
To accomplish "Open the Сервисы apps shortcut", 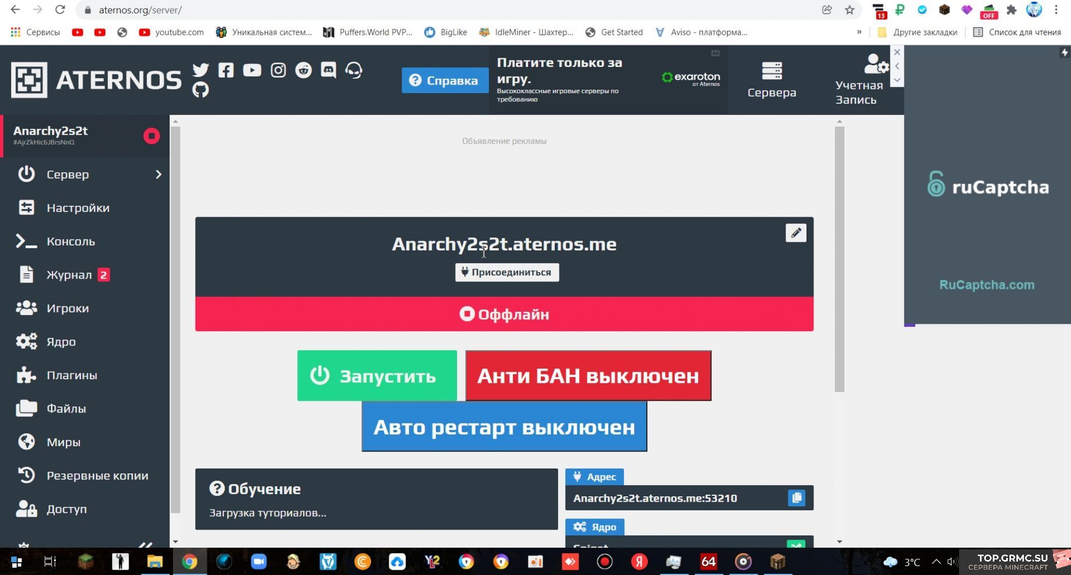I will pos(35,32).
